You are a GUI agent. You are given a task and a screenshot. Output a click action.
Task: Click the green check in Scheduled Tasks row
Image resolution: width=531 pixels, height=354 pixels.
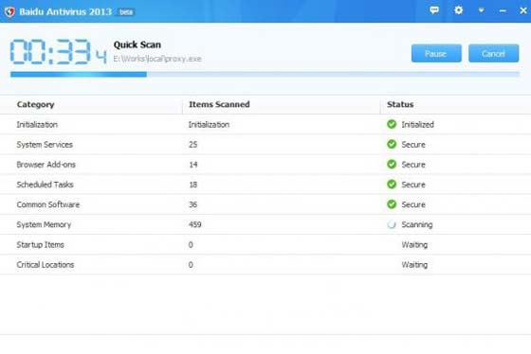[x=392, y=184]
